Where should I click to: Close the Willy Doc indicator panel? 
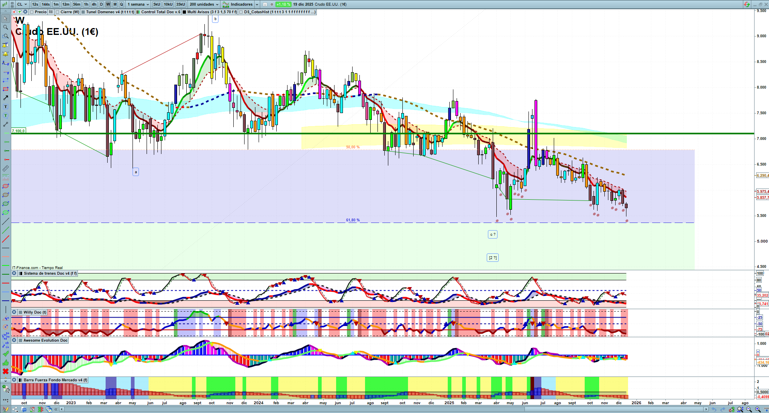pyautogui.click(x=14, y=312)
